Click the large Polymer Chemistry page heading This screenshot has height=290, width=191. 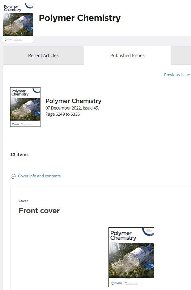pyautogui.click(x=80, y=18)
